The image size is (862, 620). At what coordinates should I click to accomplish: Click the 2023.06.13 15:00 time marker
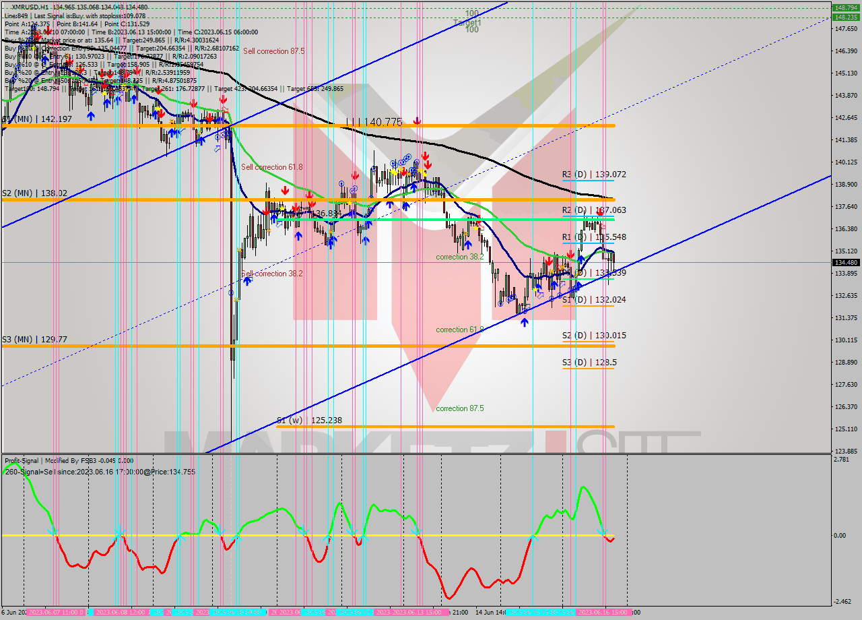[x=408, y=612]
